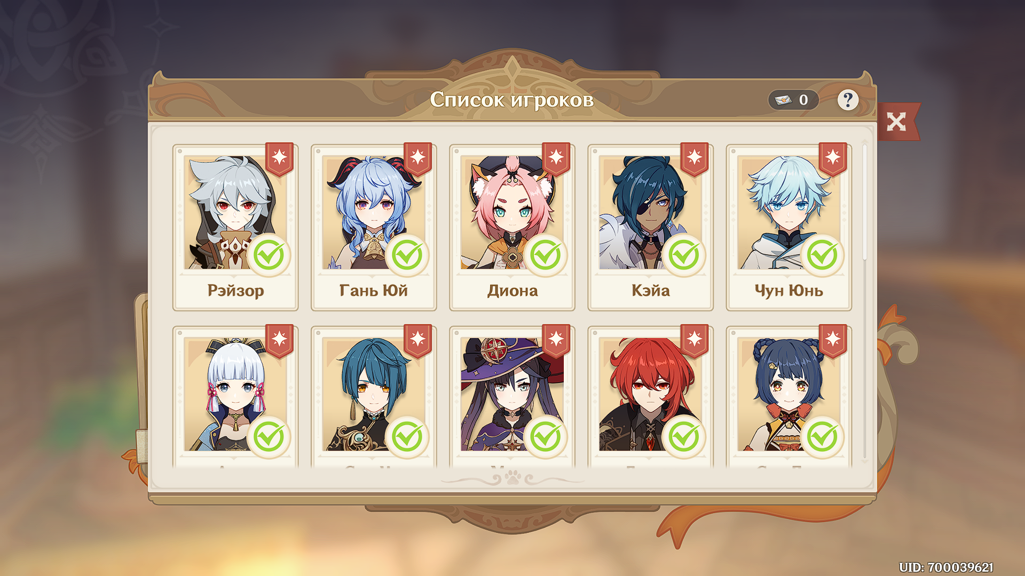Open the question mark help icon
The height and width of the screenshot is (576, 1025).
coord(848,100)
